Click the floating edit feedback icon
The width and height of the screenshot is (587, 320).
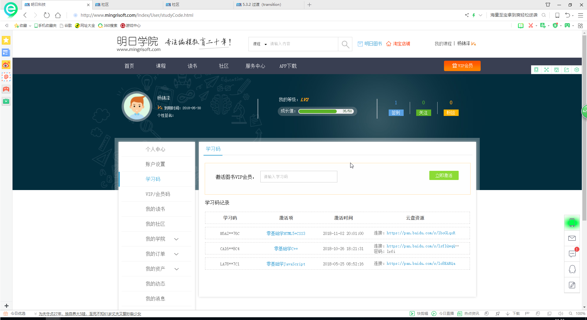[x=572, y=285]
